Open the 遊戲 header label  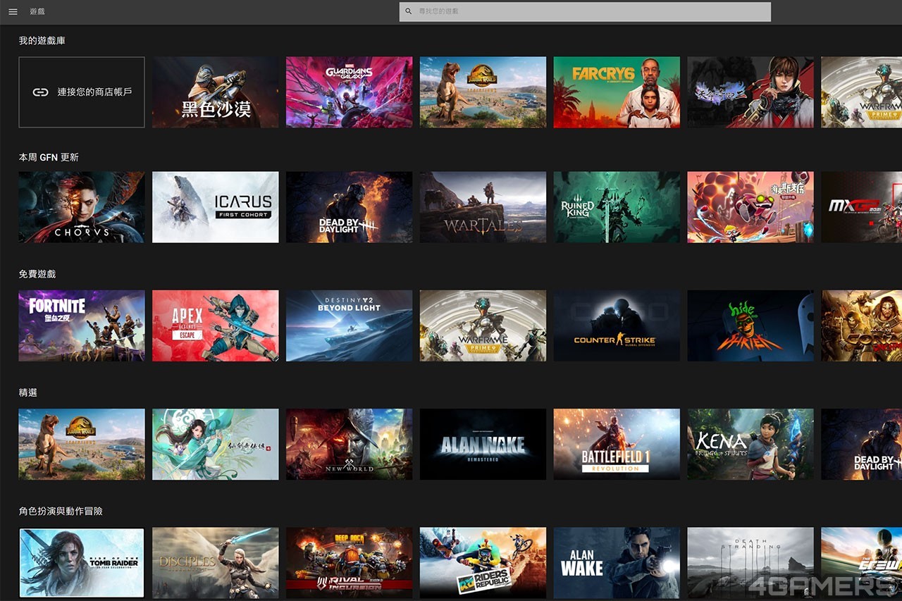tap(37, 12)
